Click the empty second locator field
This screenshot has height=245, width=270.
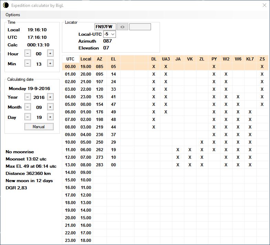(x=140, y=27)
